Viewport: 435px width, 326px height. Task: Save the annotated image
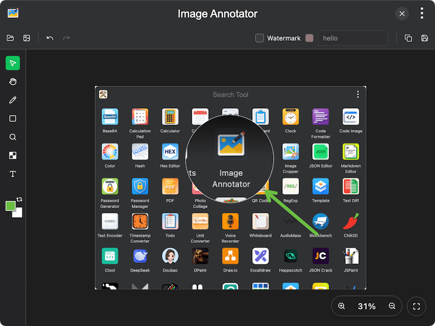pyautogui.click(x=425, y=38)
